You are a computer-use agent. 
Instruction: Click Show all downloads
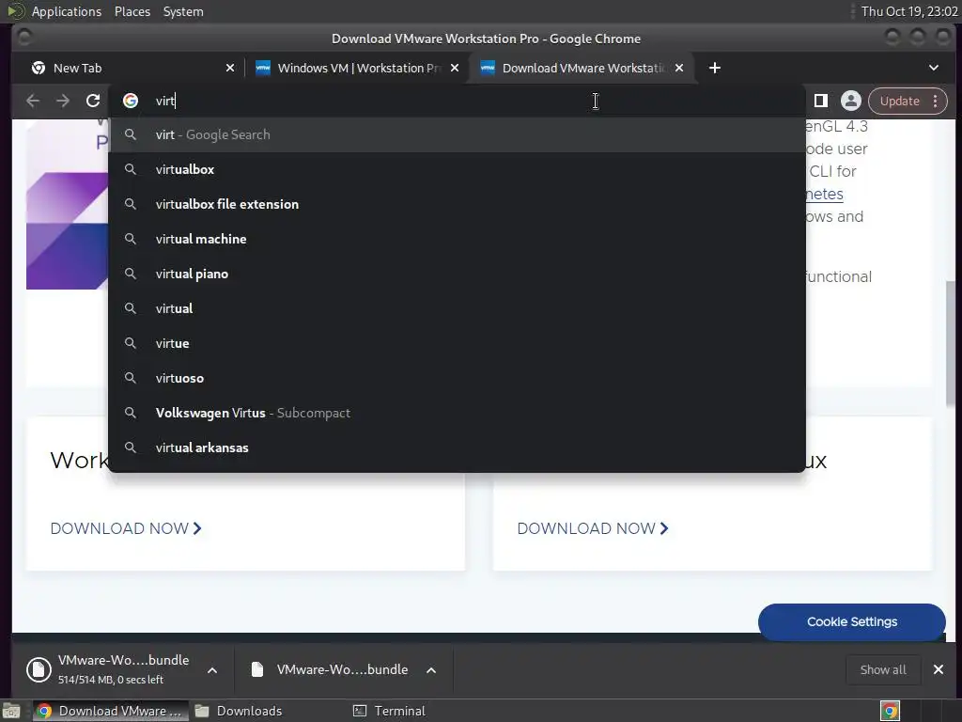click(882, 669)
